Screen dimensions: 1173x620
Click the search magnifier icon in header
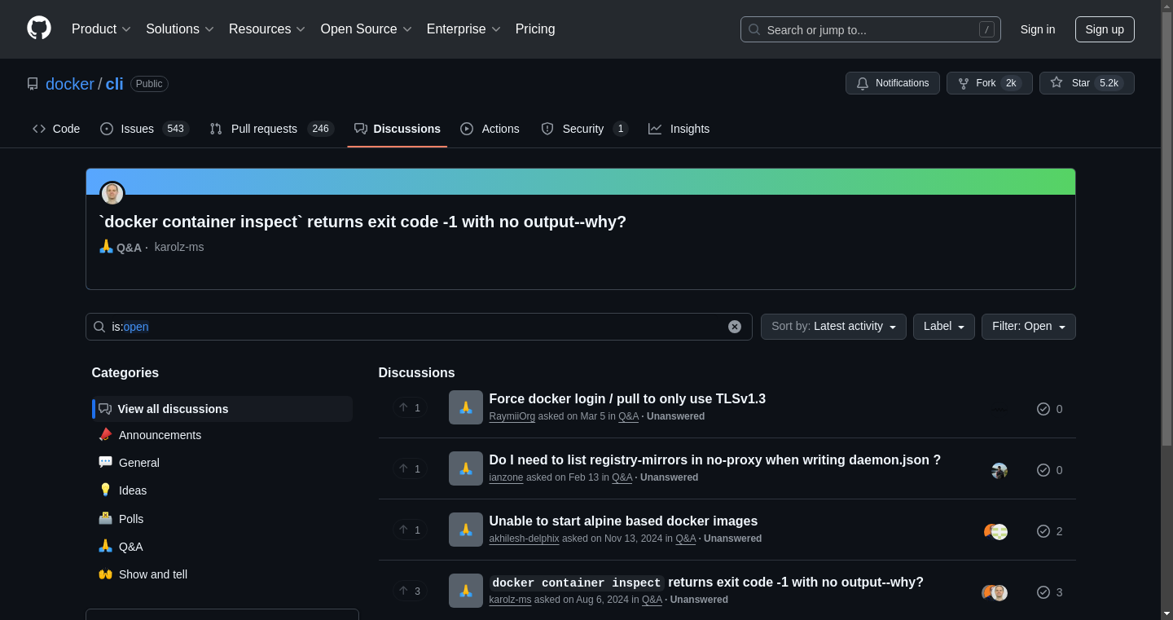754,29
